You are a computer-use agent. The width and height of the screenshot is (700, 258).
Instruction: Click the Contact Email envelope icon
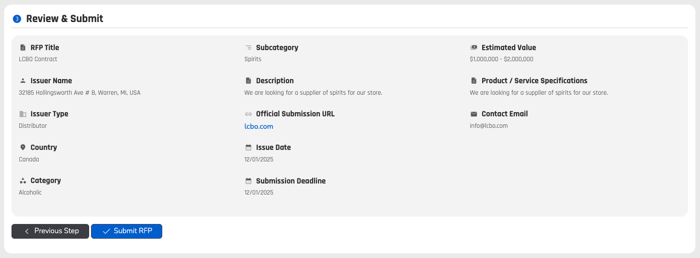point(474,114)
